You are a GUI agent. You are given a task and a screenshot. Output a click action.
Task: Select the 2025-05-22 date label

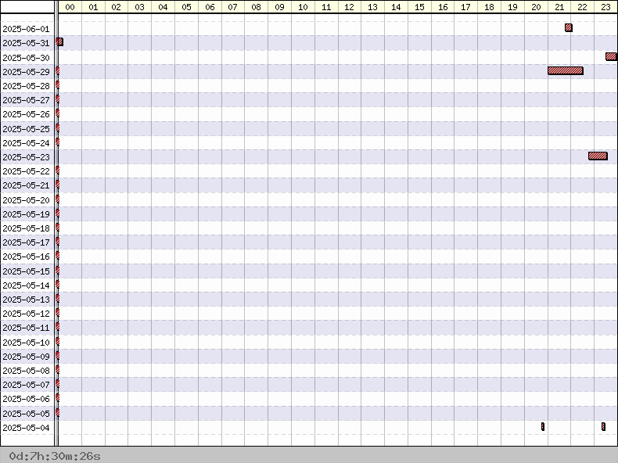[x=26, y=172]
